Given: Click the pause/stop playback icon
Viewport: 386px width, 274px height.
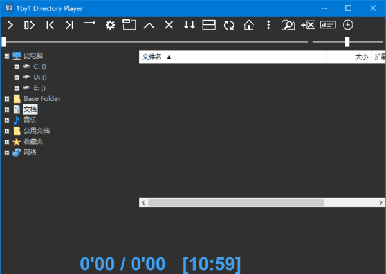Looking at the screenshot, I should [x=30, y=25].
